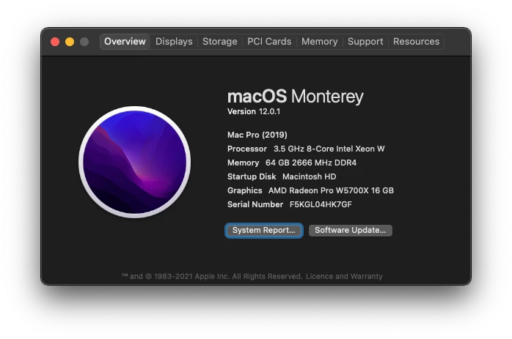Click the System Report... button
Screen dimensions: 512x339
(x=264, y=231)
